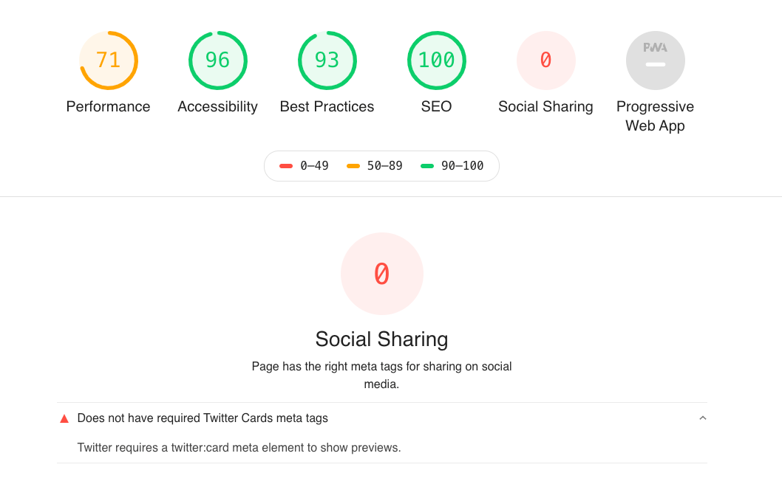Select the Progressive Web App badge icon
Image resolution: width=782 pixels, height=487 pixels.
coord(655,60)
